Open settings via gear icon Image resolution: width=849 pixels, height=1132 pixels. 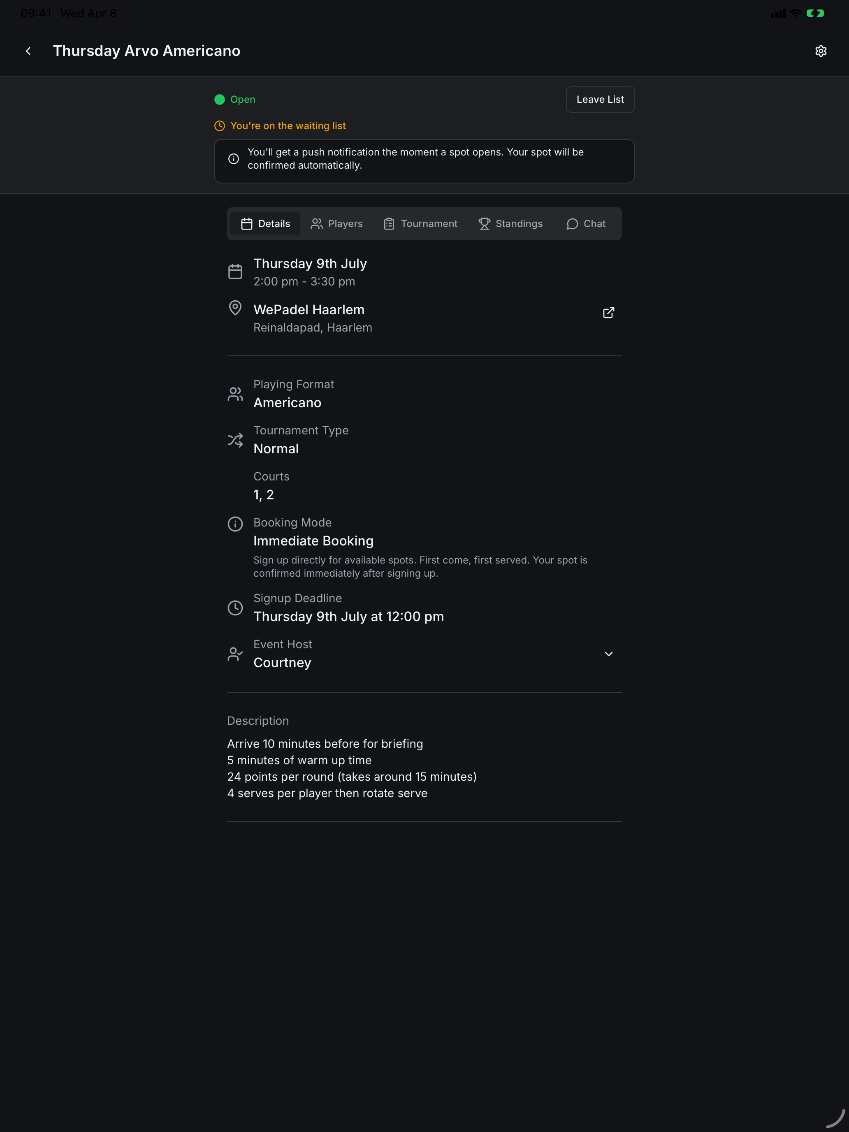click(820, 51)
